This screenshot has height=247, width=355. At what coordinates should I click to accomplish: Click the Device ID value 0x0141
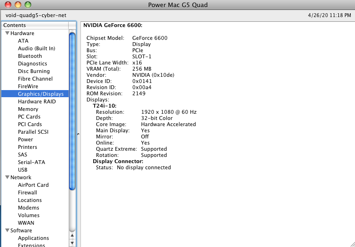click(142, 81)
